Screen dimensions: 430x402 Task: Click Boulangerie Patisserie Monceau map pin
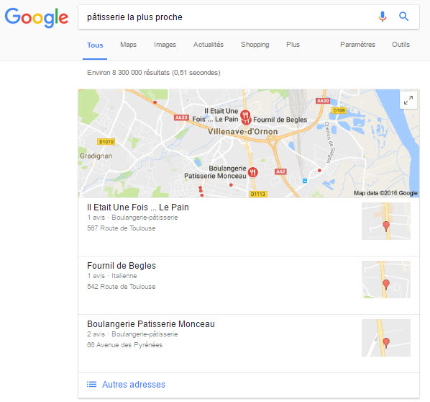tap(252, 173)
